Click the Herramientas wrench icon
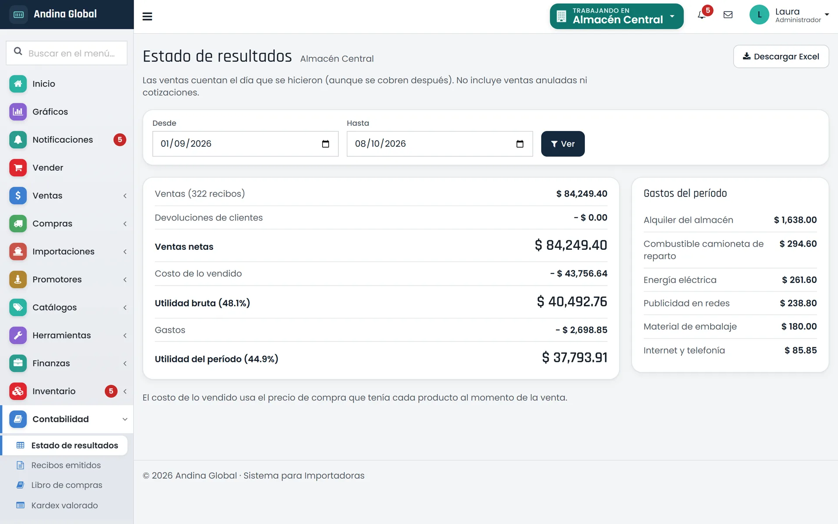 (18, 335)
